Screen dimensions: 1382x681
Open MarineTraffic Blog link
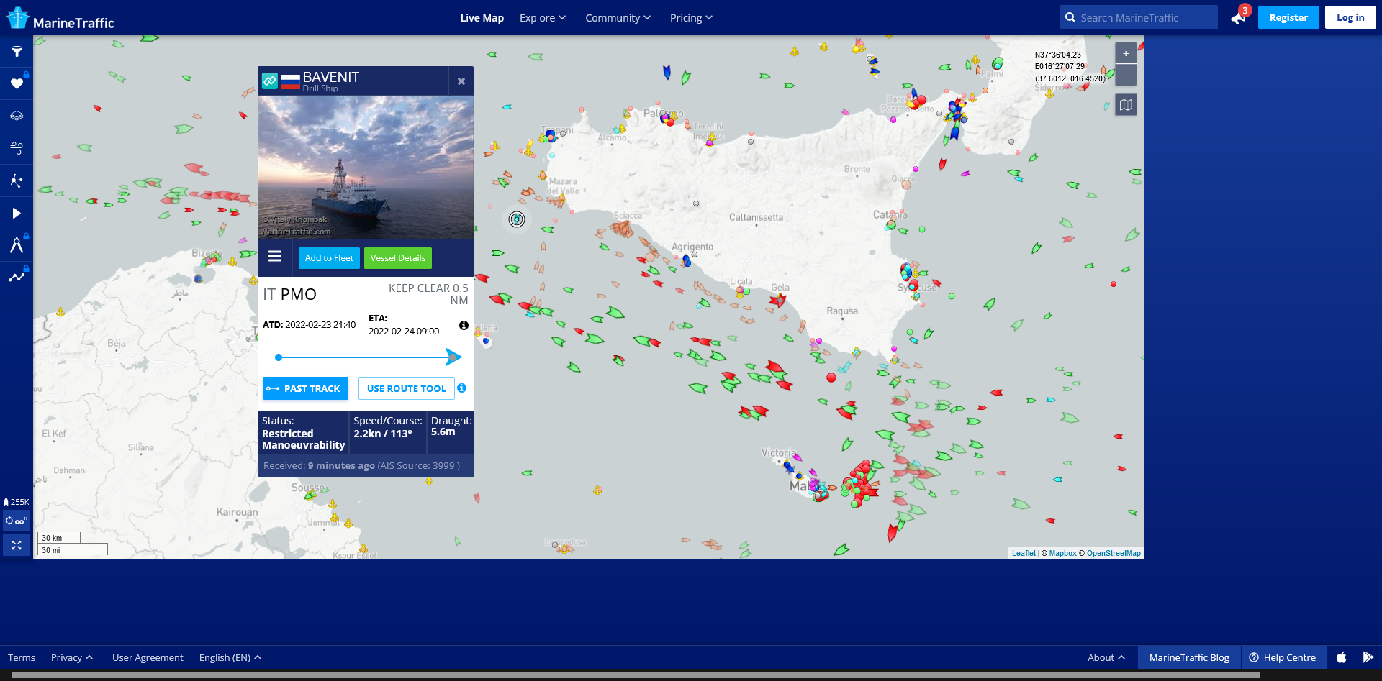tap(1189, 657)
